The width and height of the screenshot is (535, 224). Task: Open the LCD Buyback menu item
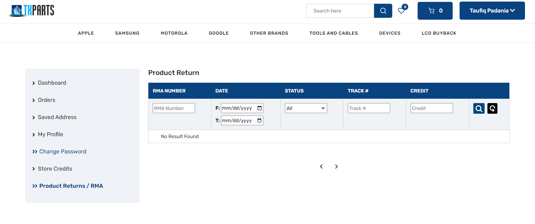[439, 33]
